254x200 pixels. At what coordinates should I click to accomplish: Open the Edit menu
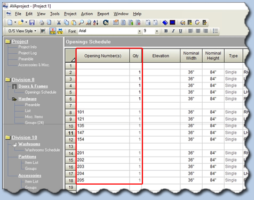29,14
